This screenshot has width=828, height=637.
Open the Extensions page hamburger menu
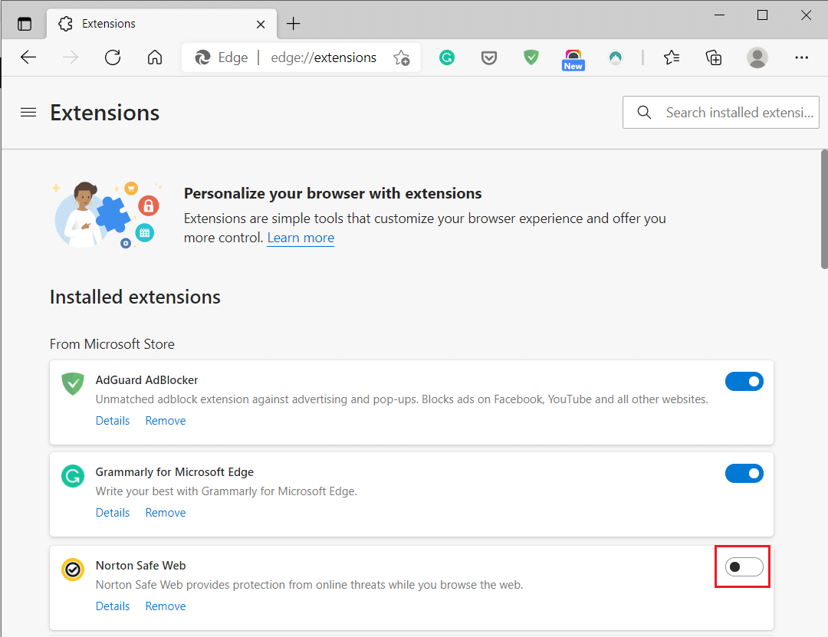pyautogui.click(x=28, y=112)
